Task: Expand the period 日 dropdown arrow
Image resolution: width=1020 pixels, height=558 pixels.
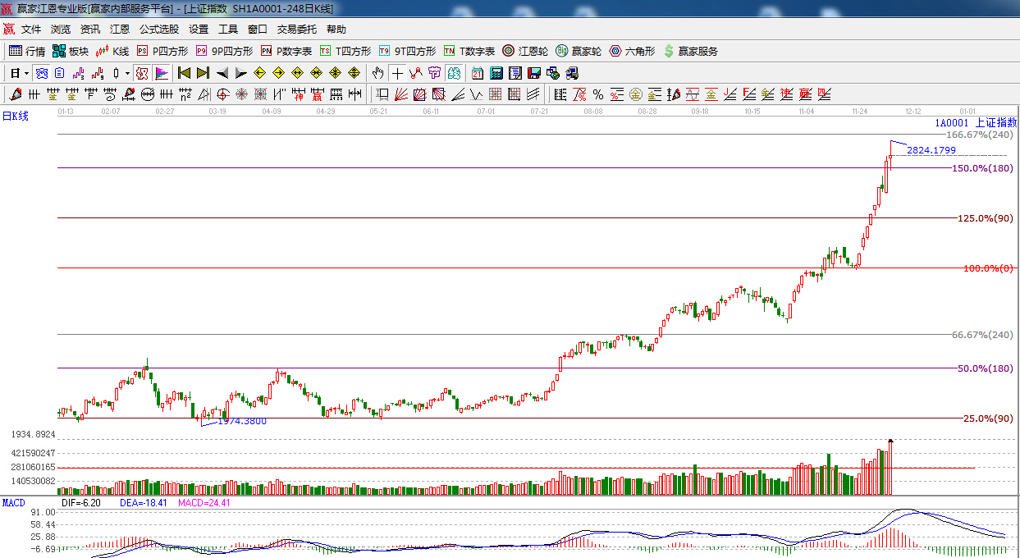Action: pos(26,73)
